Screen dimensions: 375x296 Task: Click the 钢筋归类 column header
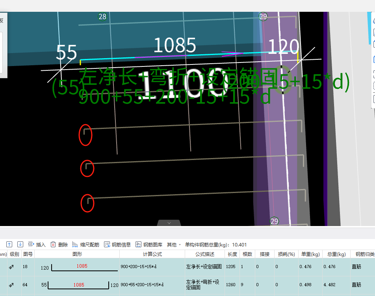pyautogui.click(x=363, y=254)
